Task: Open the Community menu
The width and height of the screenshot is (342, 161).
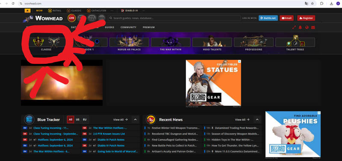Action: (x=129, y=27)
